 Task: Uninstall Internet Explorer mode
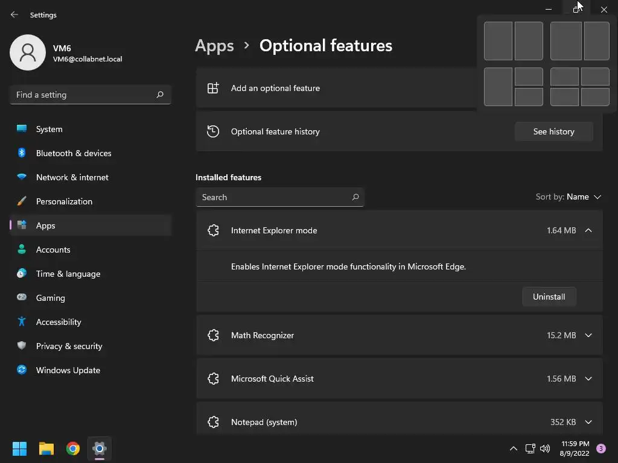549,297
